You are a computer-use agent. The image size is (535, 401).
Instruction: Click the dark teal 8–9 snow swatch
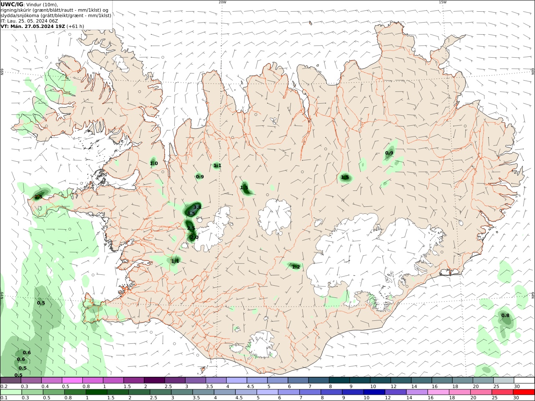pyautogui.click(x=339, y=381)
